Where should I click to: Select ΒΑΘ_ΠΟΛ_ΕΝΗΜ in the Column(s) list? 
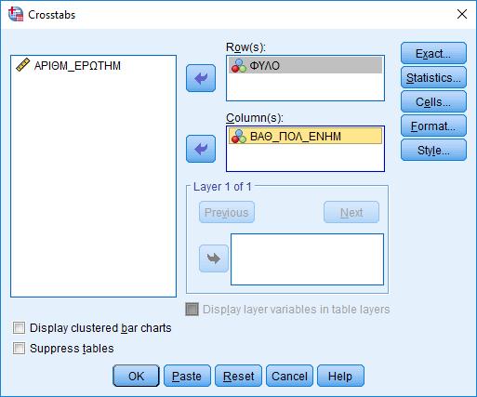[305, 137]
